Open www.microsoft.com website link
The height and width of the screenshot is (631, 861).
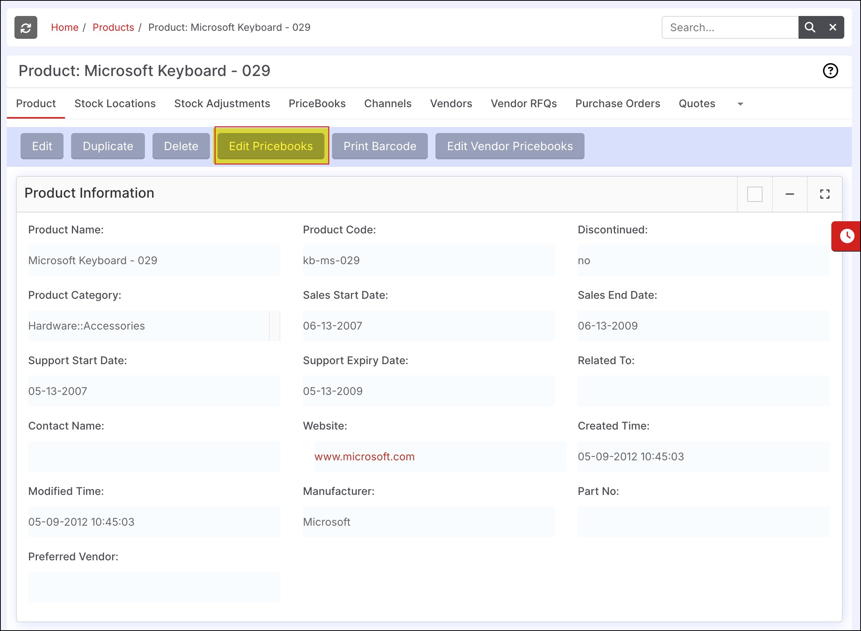pos(365,457)
